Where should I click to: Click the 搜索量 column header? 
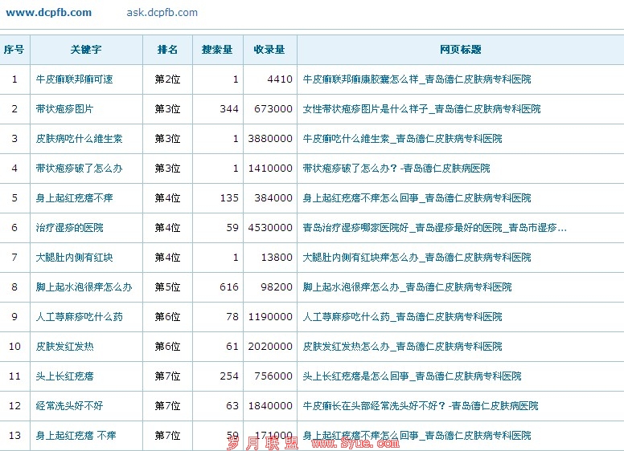pyautogui.click(x=217, y=50)
